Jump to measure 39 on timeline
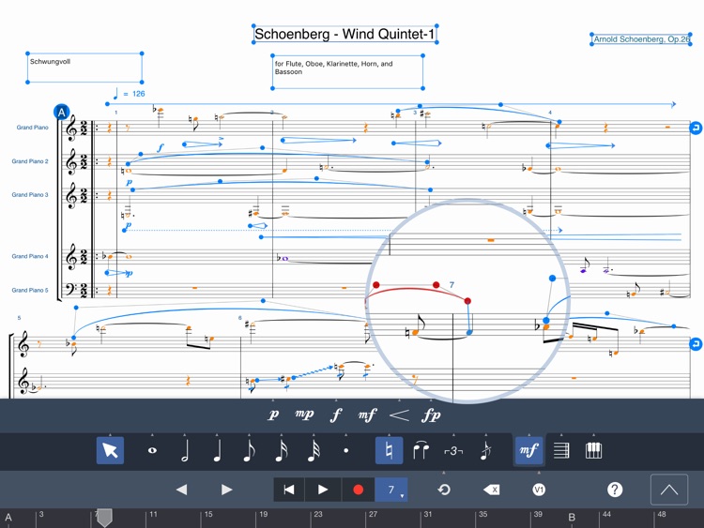The width and height of the screenshot is (704, 528). pyautogui.click(x=538, y=514)
